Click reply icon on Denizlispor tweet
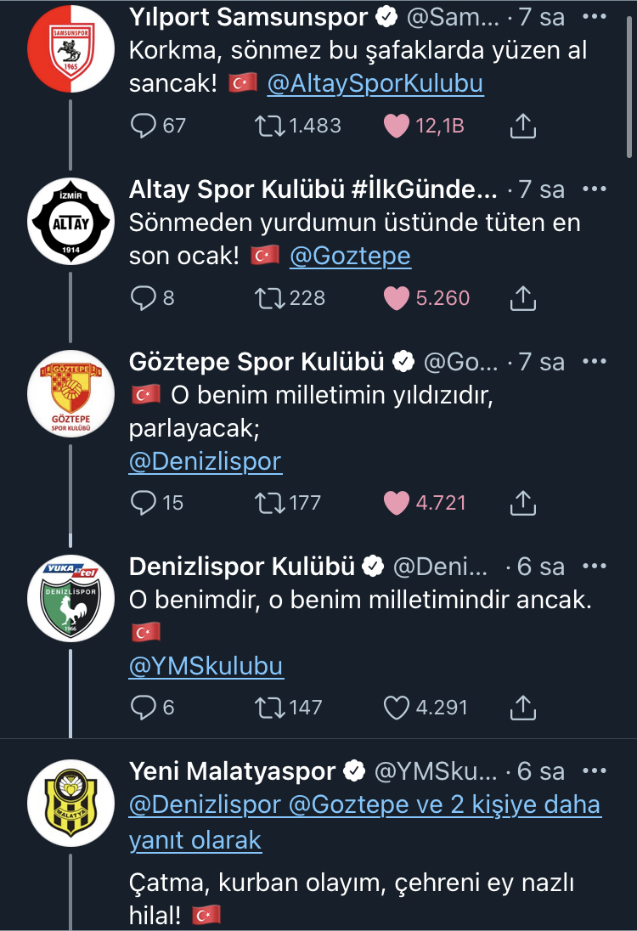This screenshot has width=637, height=931. click(143, 708)
